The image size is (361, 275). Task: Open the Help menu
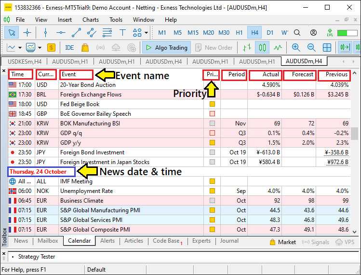[x=171, y=20]
